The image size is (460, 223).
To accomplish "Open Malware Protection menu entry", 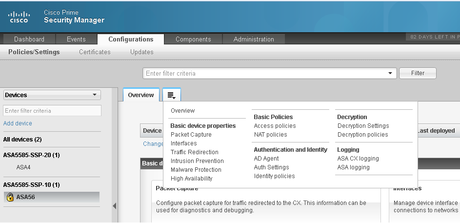I will pos(196,170).
